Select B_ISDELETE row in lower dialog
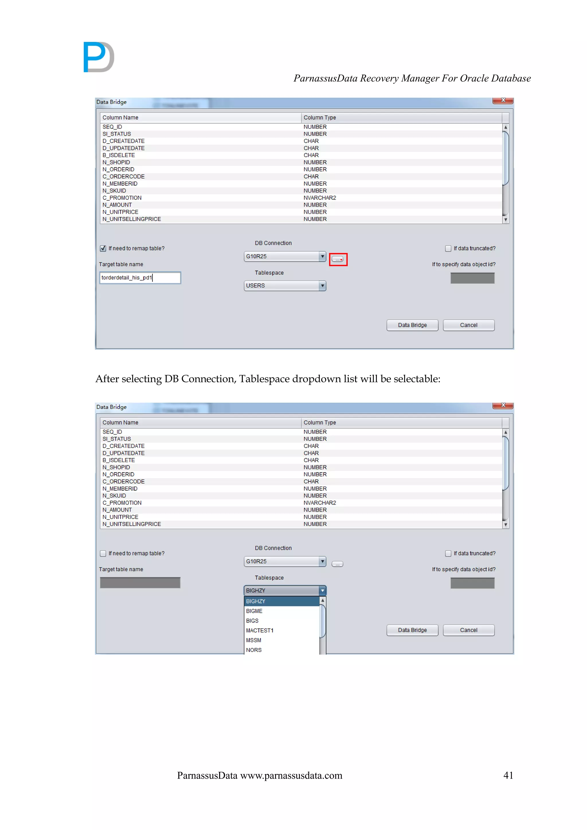 coord(301,461)
